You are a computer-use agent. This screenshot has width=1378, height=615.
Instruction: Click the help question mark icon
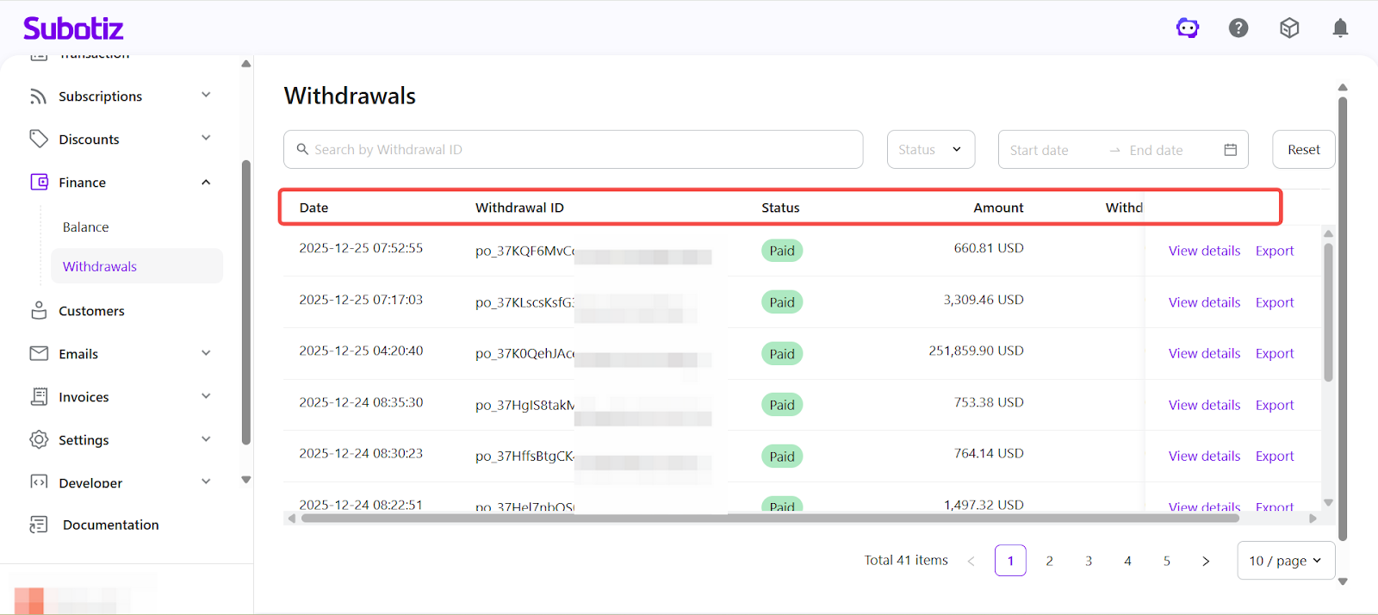click(1238, 28)
